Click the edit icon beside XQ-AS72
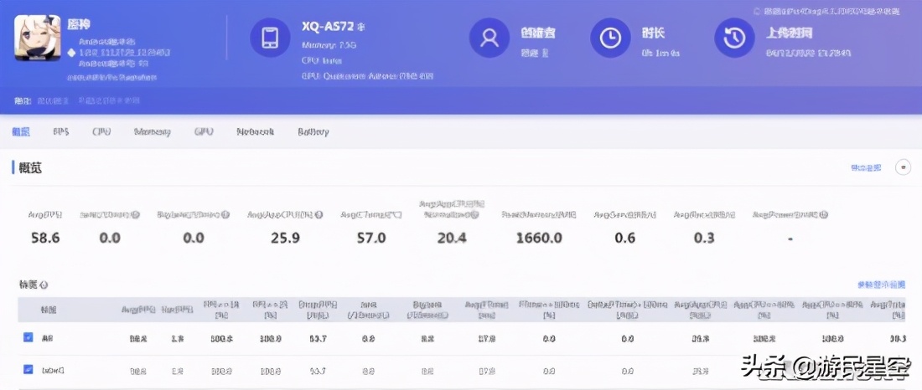The image size is (922, 390). [x=361, y=27]
